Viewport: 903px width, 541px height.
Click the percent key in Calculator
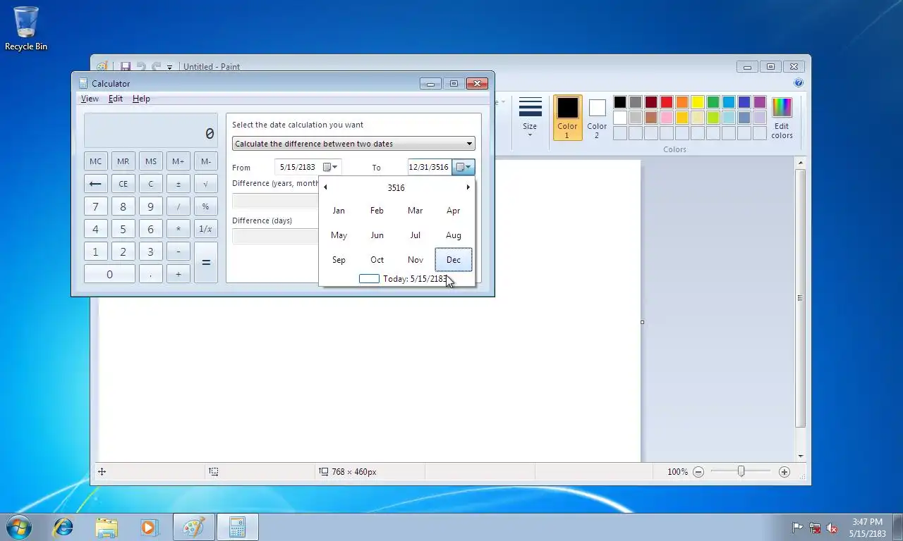(x=205, y=206)
